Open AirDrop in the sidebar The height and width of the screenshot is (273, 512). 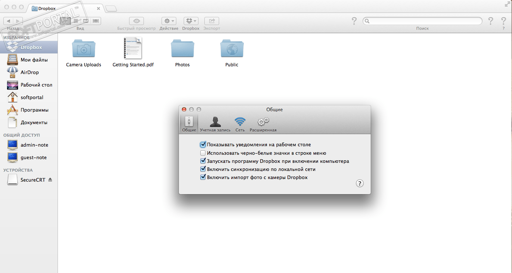click(29, 72)
